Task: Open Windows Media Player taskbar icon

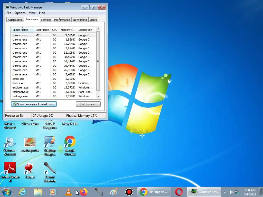Action: click(x=53, y=192)
